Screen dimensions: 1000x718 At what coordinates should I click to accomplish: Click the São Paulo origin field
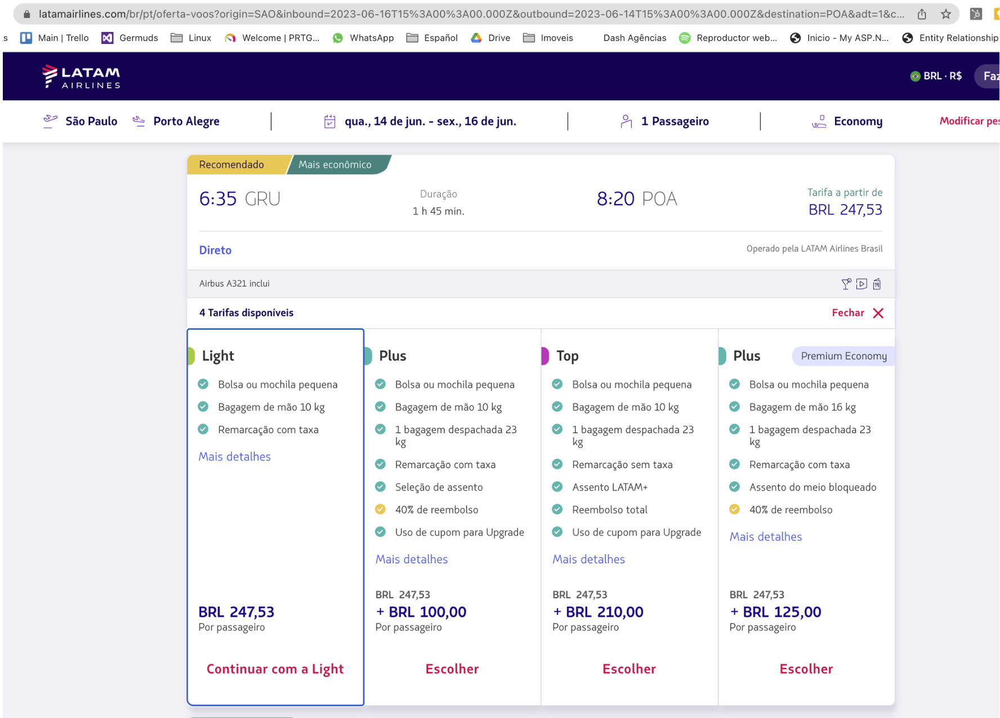[81, 121]
